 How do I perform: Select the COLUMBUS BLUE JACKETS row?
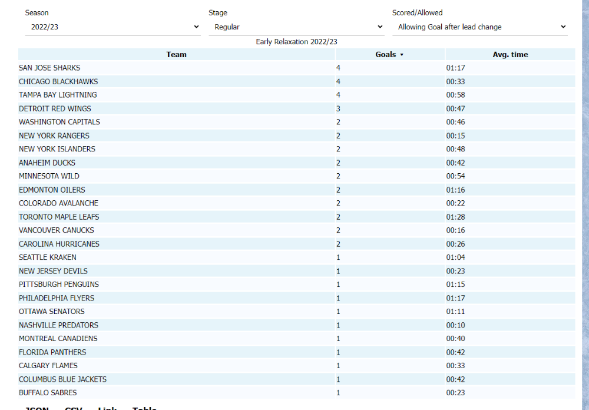tap(296, 379)
